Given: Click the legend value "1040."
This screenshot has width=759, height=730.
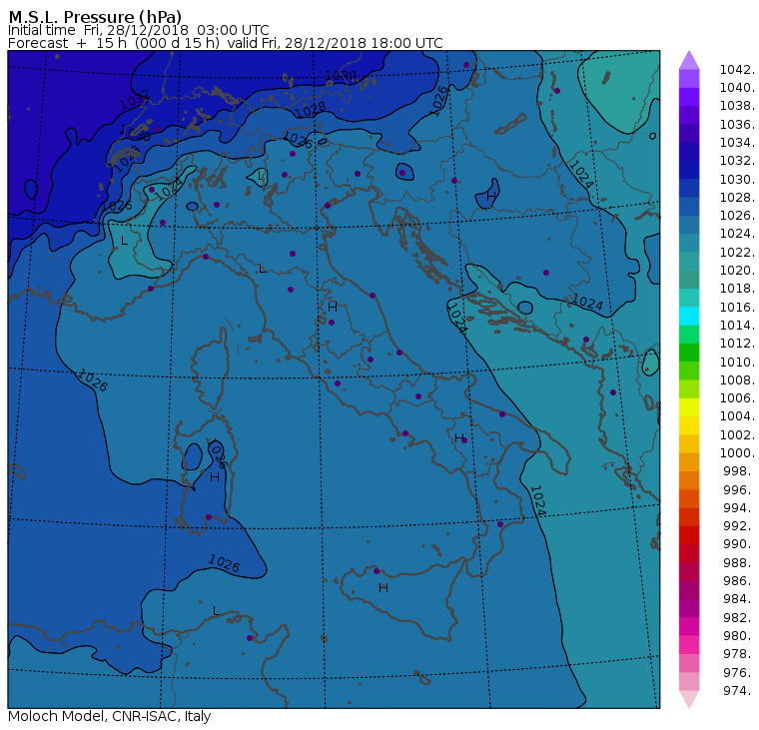Looking at the screenshot, I should [737, 88].
